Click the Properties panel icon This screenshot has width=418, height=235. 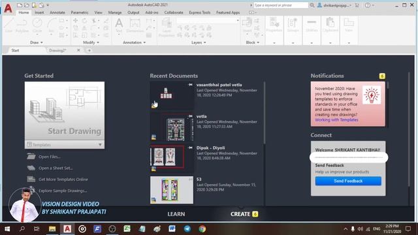point(274,25)
